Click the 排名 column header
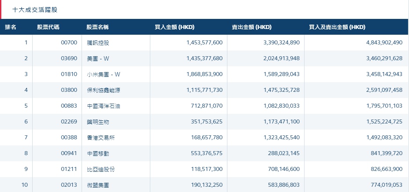This screenshot has width=409, height=192. point(11,27)
